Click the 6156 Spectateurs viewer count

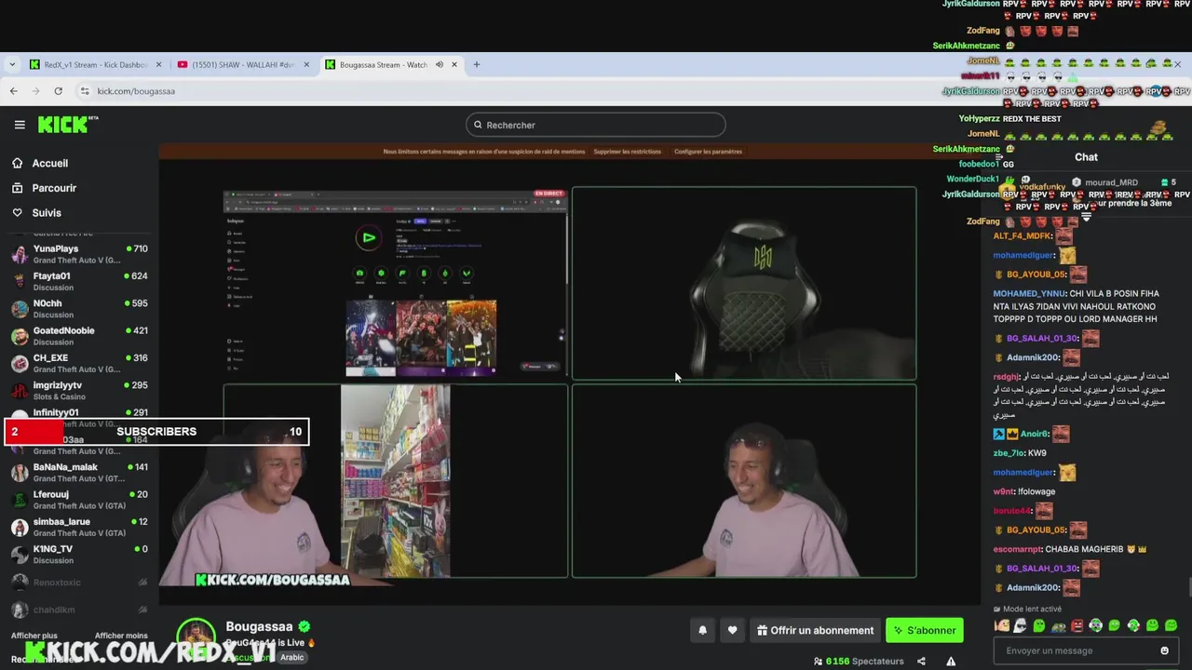(x=859, y=662)
